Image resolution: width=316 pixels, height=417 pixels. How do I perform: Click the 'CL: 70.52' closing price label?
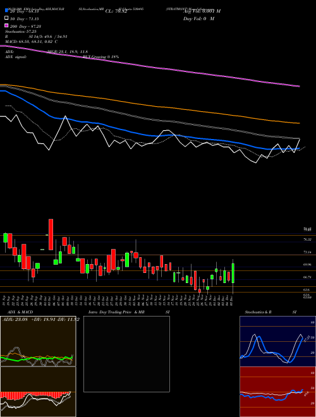point(116,11)
